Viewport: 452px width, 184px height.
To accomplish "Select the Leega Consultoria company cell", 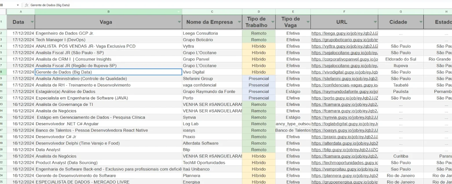I will 212,33.
